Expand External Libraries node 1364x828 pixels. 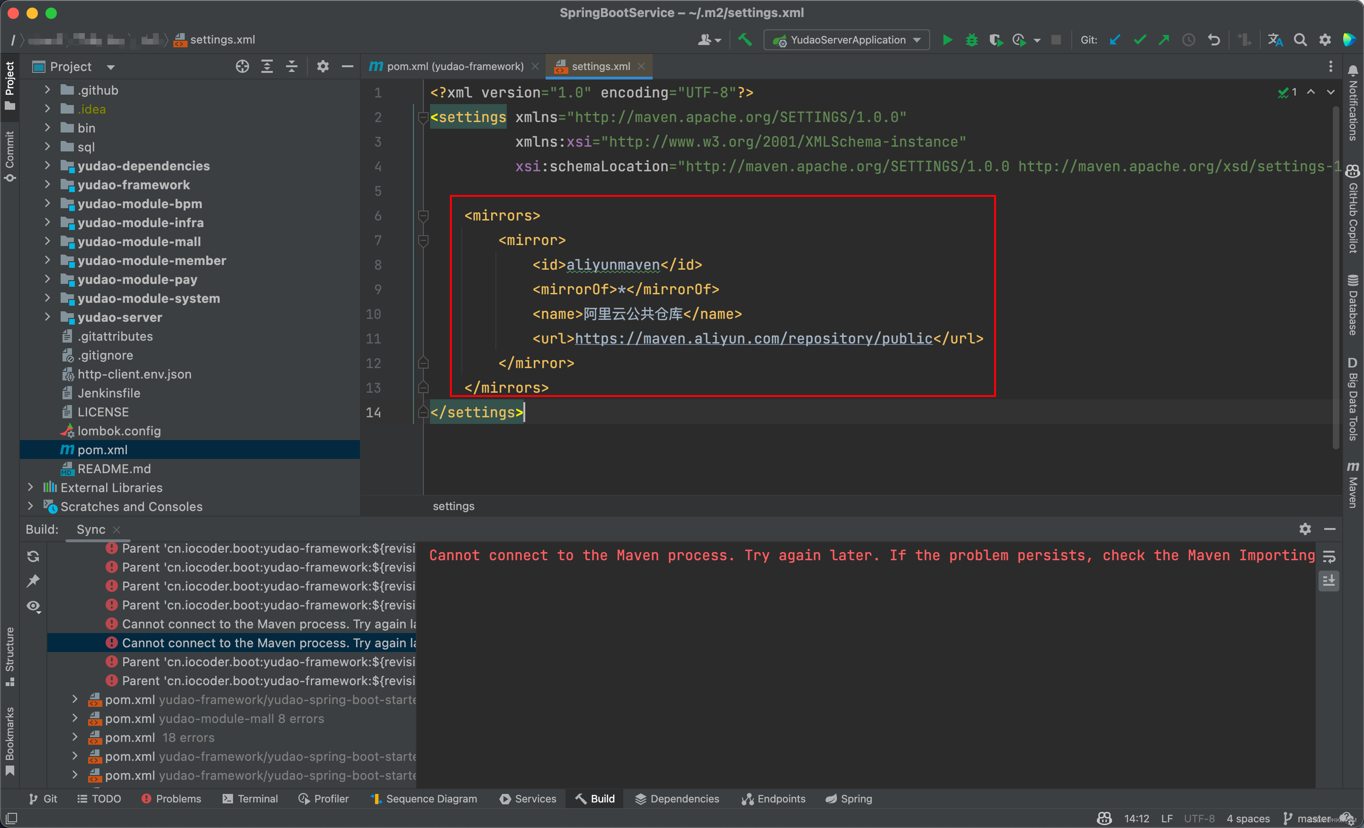tap(30, 487)
